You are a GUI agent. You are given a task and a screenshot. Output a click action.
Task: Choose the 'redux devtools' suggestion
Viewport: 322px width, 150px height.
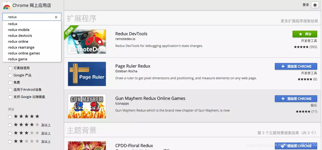(x=32, y=35)
